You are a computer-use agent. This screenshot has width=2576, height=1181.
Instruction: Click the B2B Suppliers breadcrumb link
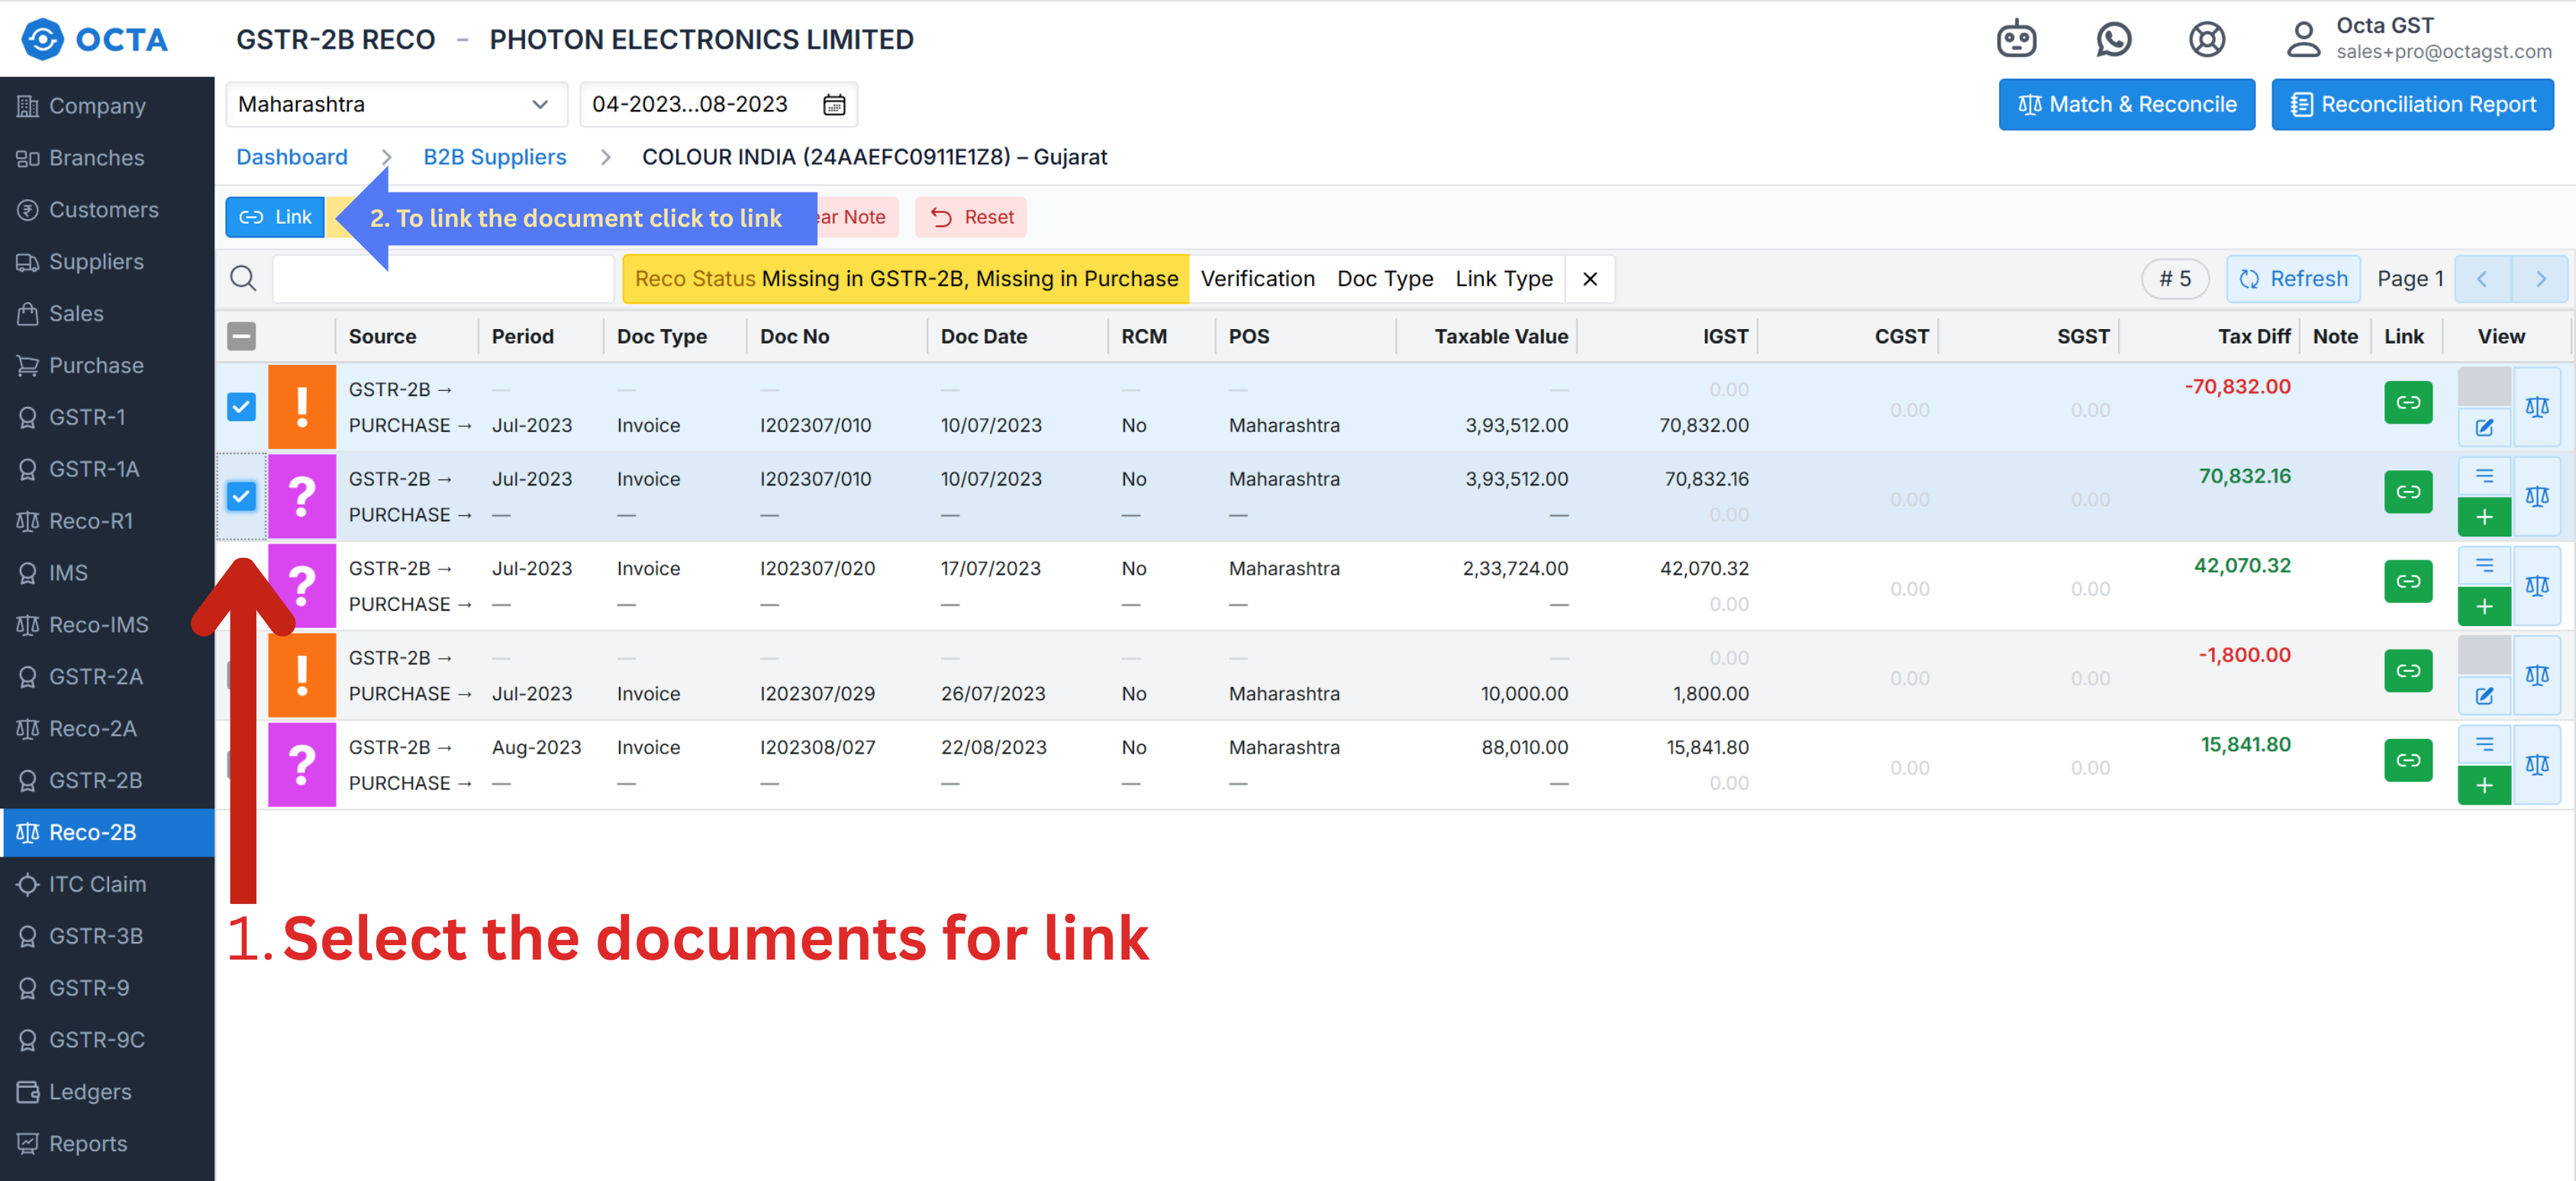[494, 157]
